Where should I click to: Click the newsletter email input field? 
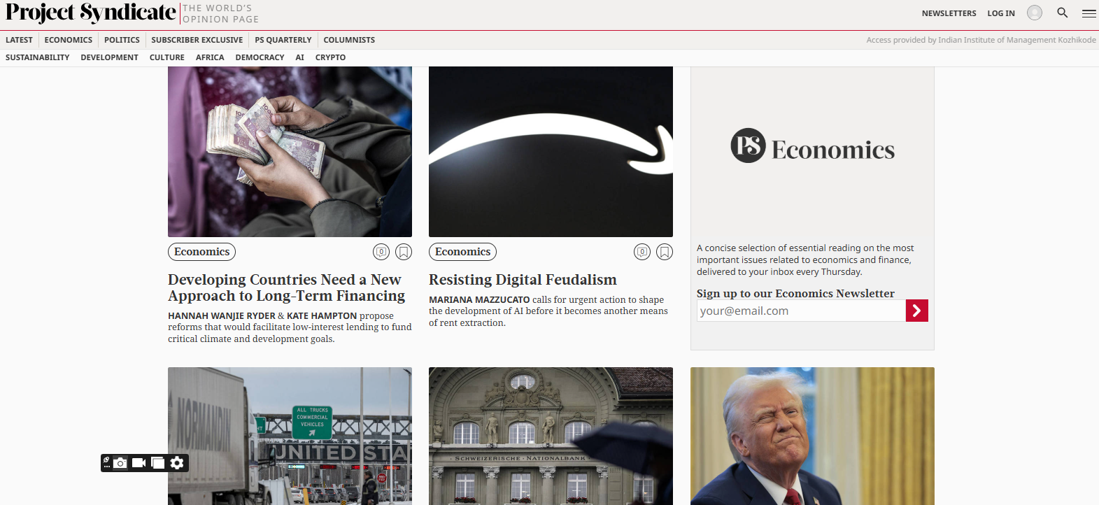pyautogui.click(x=801, y=311)
